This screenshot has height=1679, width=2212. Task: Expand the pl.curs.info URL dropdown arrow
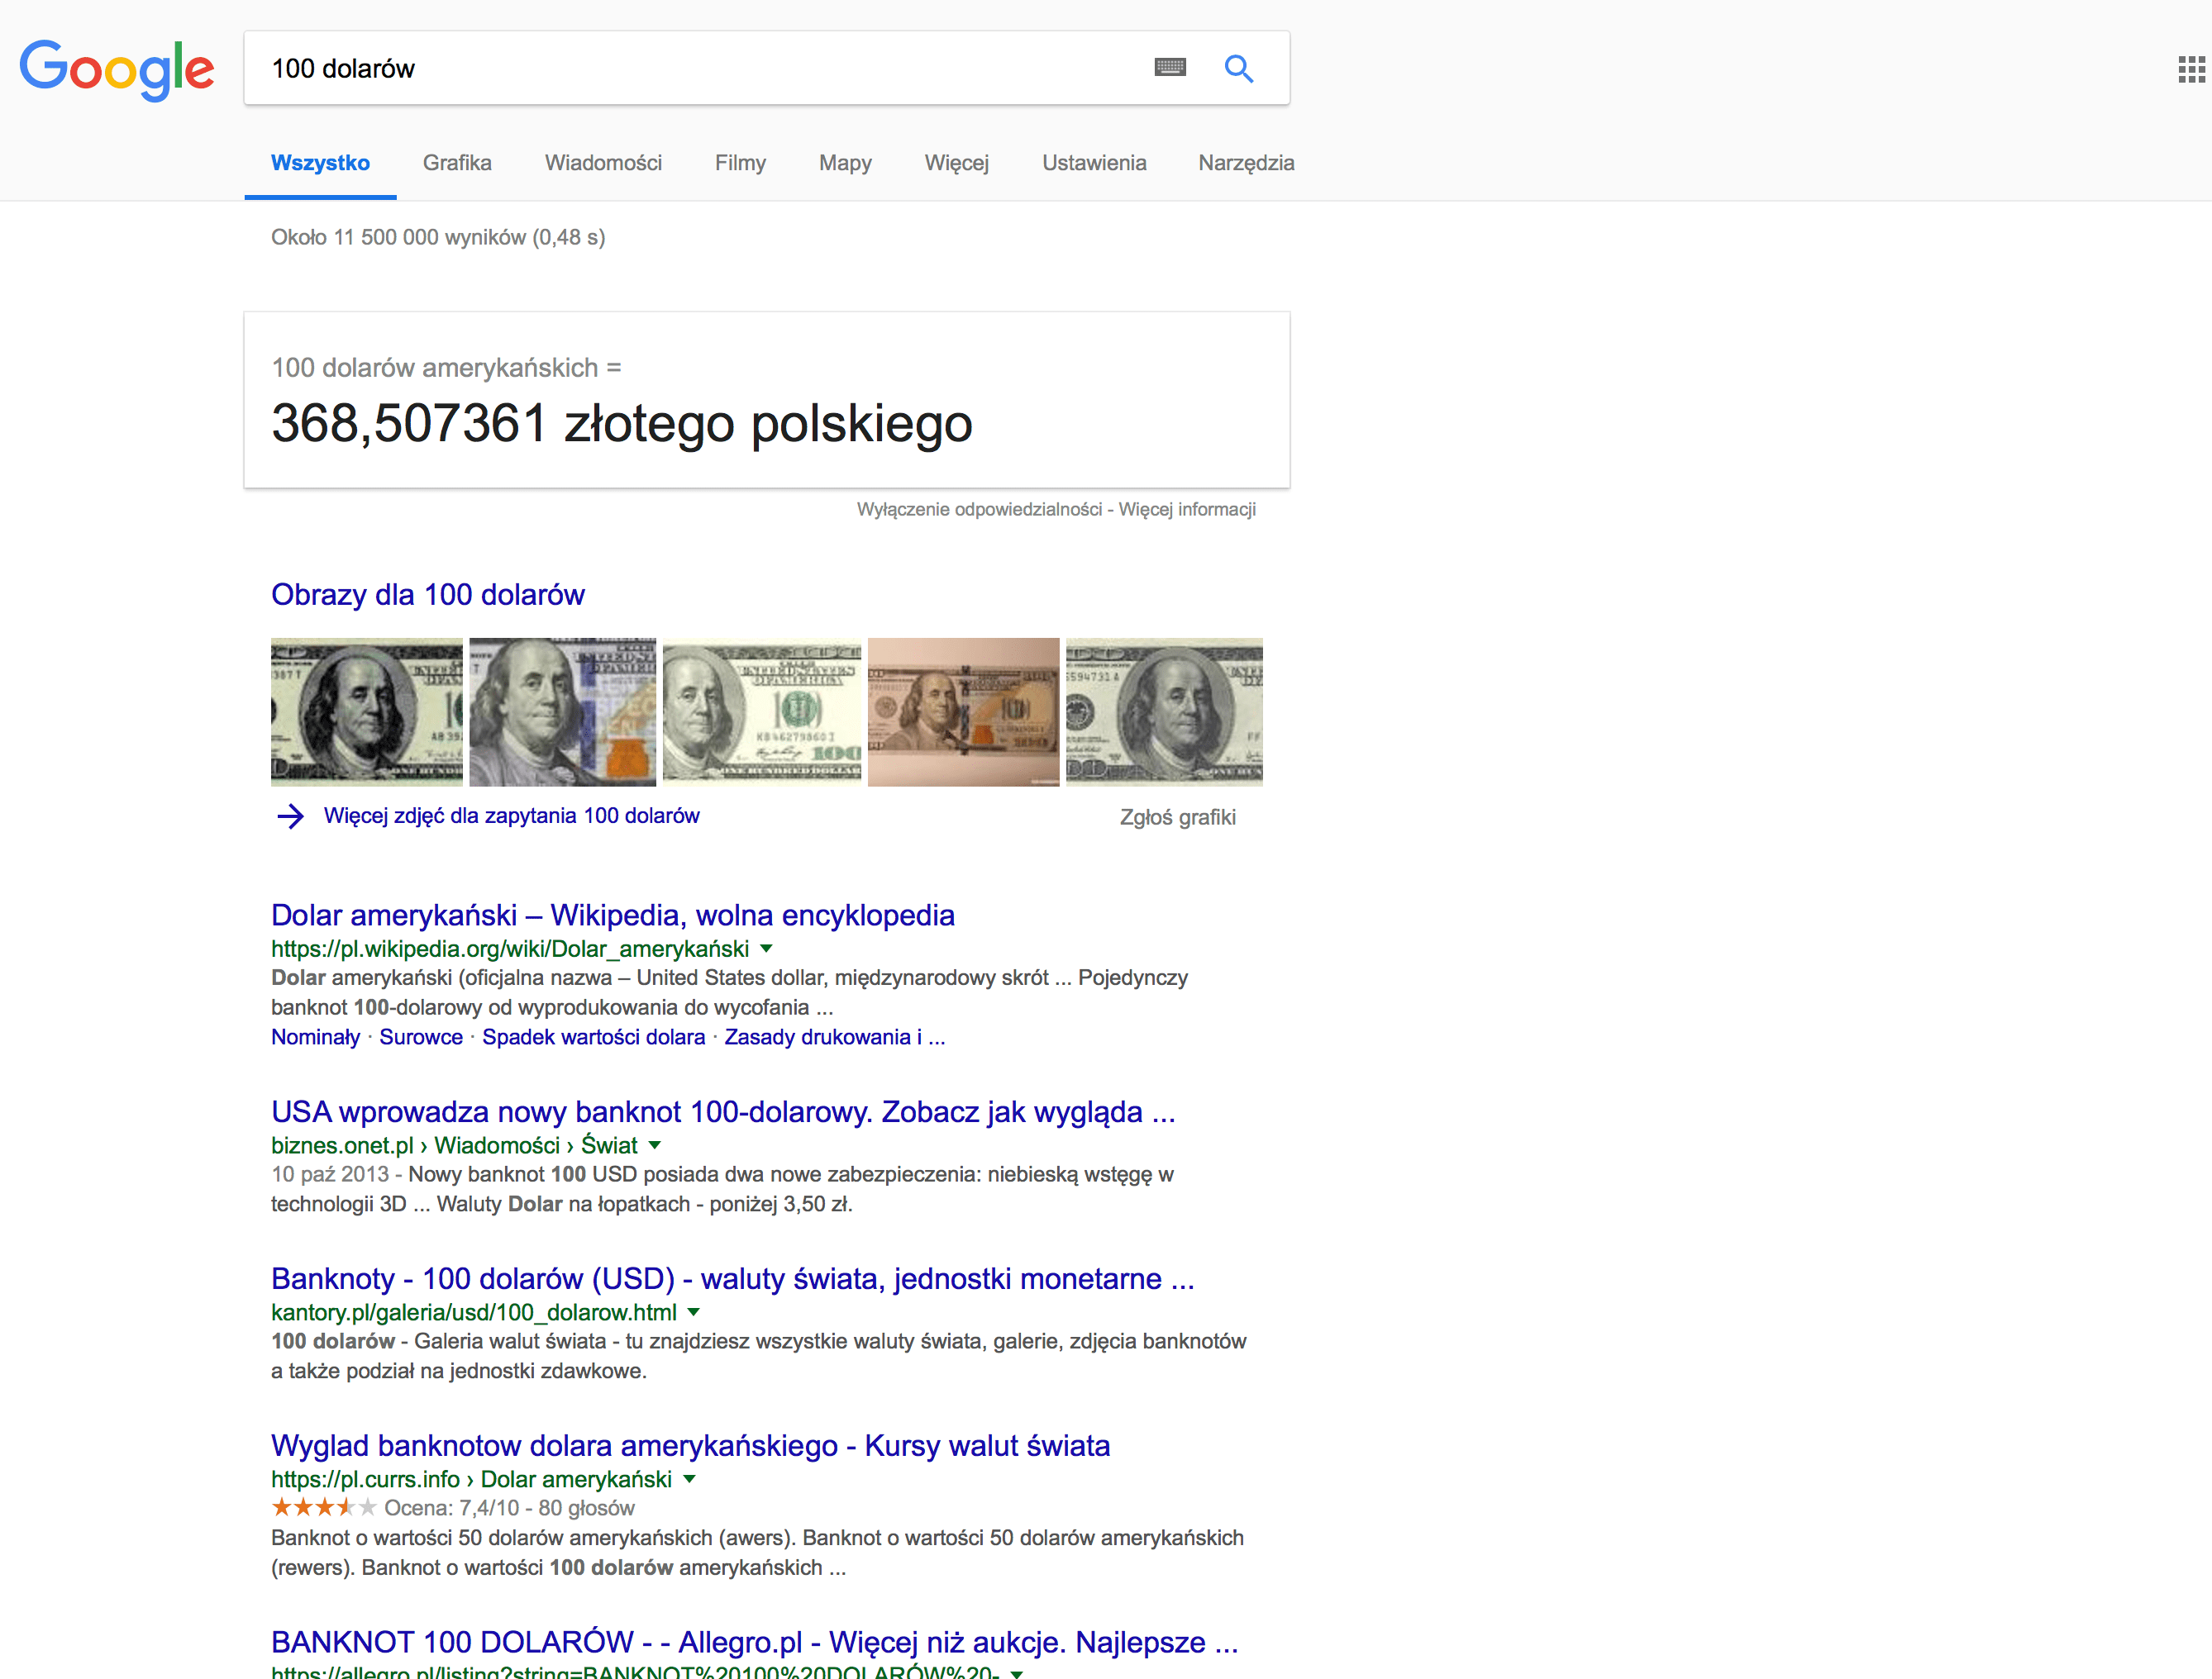point(689,1479)
